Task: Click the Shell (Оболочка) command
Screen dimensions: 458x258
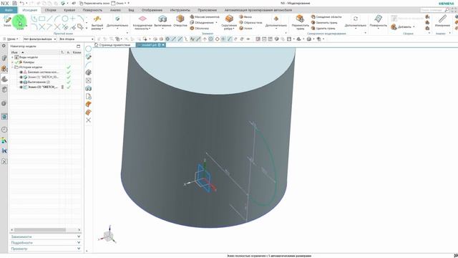Action: [x=200, y=29]
